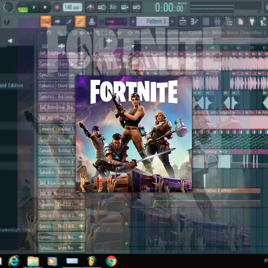The image size is (268, 268).
Task: Click the stamp tool icon after link
Action: click(x=92, y=21)
